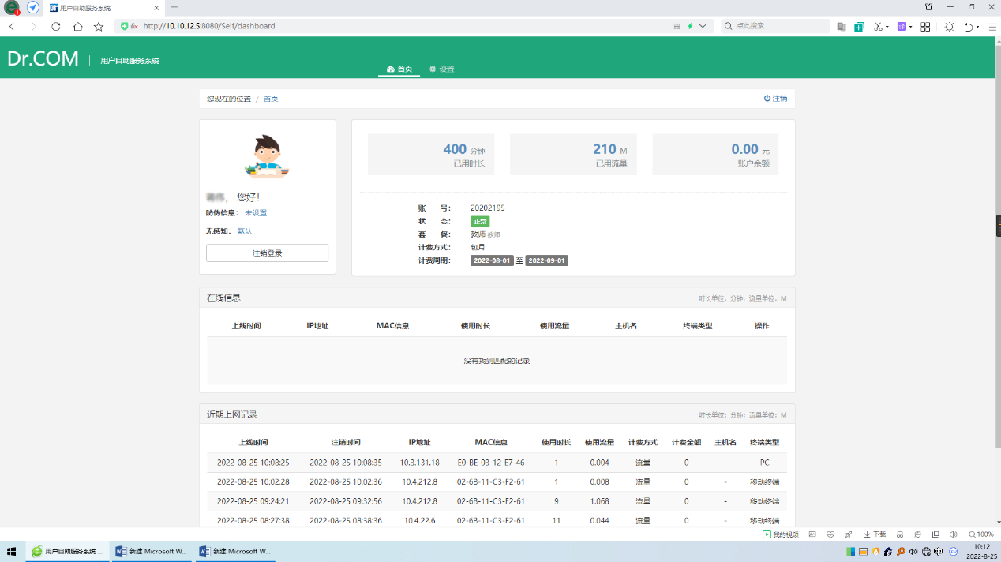1001x562 pixels.
Task: Click the user avatar picture
Action: click(x=268, y=155)
